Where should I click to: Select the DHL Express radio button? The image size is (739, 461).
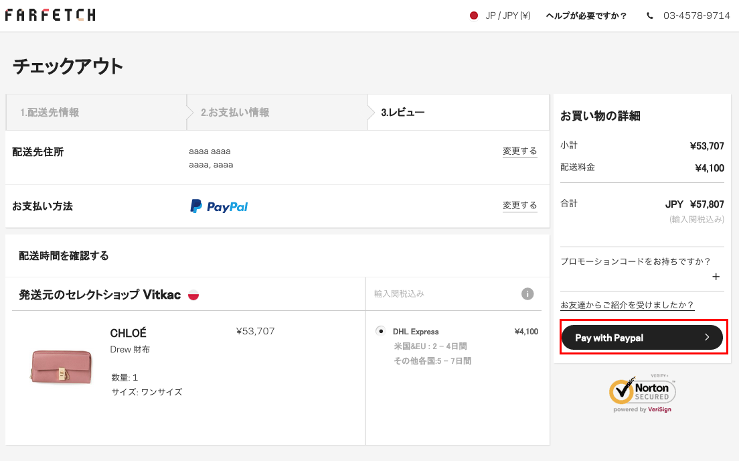pyautogui.click(x=381, y=331)
